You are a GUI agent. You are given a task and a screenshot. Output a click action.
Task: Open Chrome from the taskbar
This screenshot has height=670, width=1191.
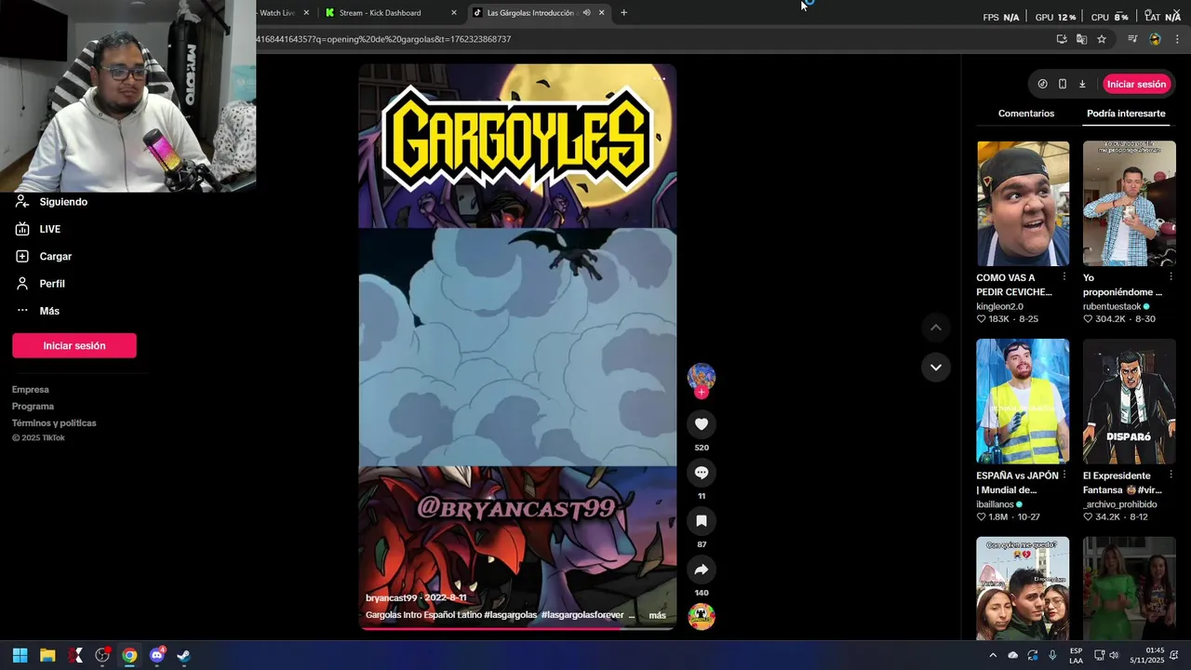pyautogui.click(x=129, y=655)
